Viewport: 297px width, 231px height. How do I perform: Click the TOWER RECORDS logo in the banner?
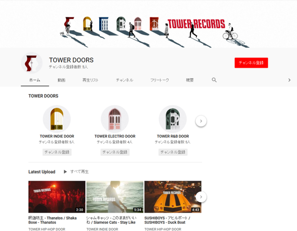coord(196,24)
